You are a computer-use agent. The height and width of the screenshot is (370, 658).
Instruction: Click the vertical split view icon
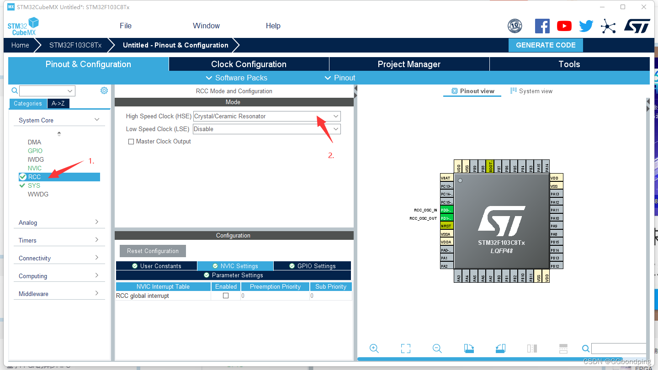point(532,349)
